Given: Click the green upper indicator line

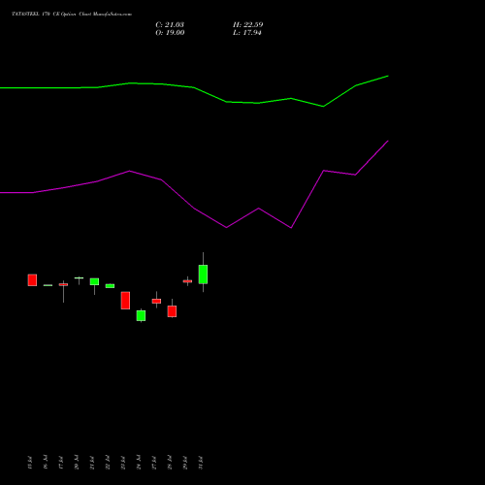Looking at the screenshot, I should tap(194, 87).
